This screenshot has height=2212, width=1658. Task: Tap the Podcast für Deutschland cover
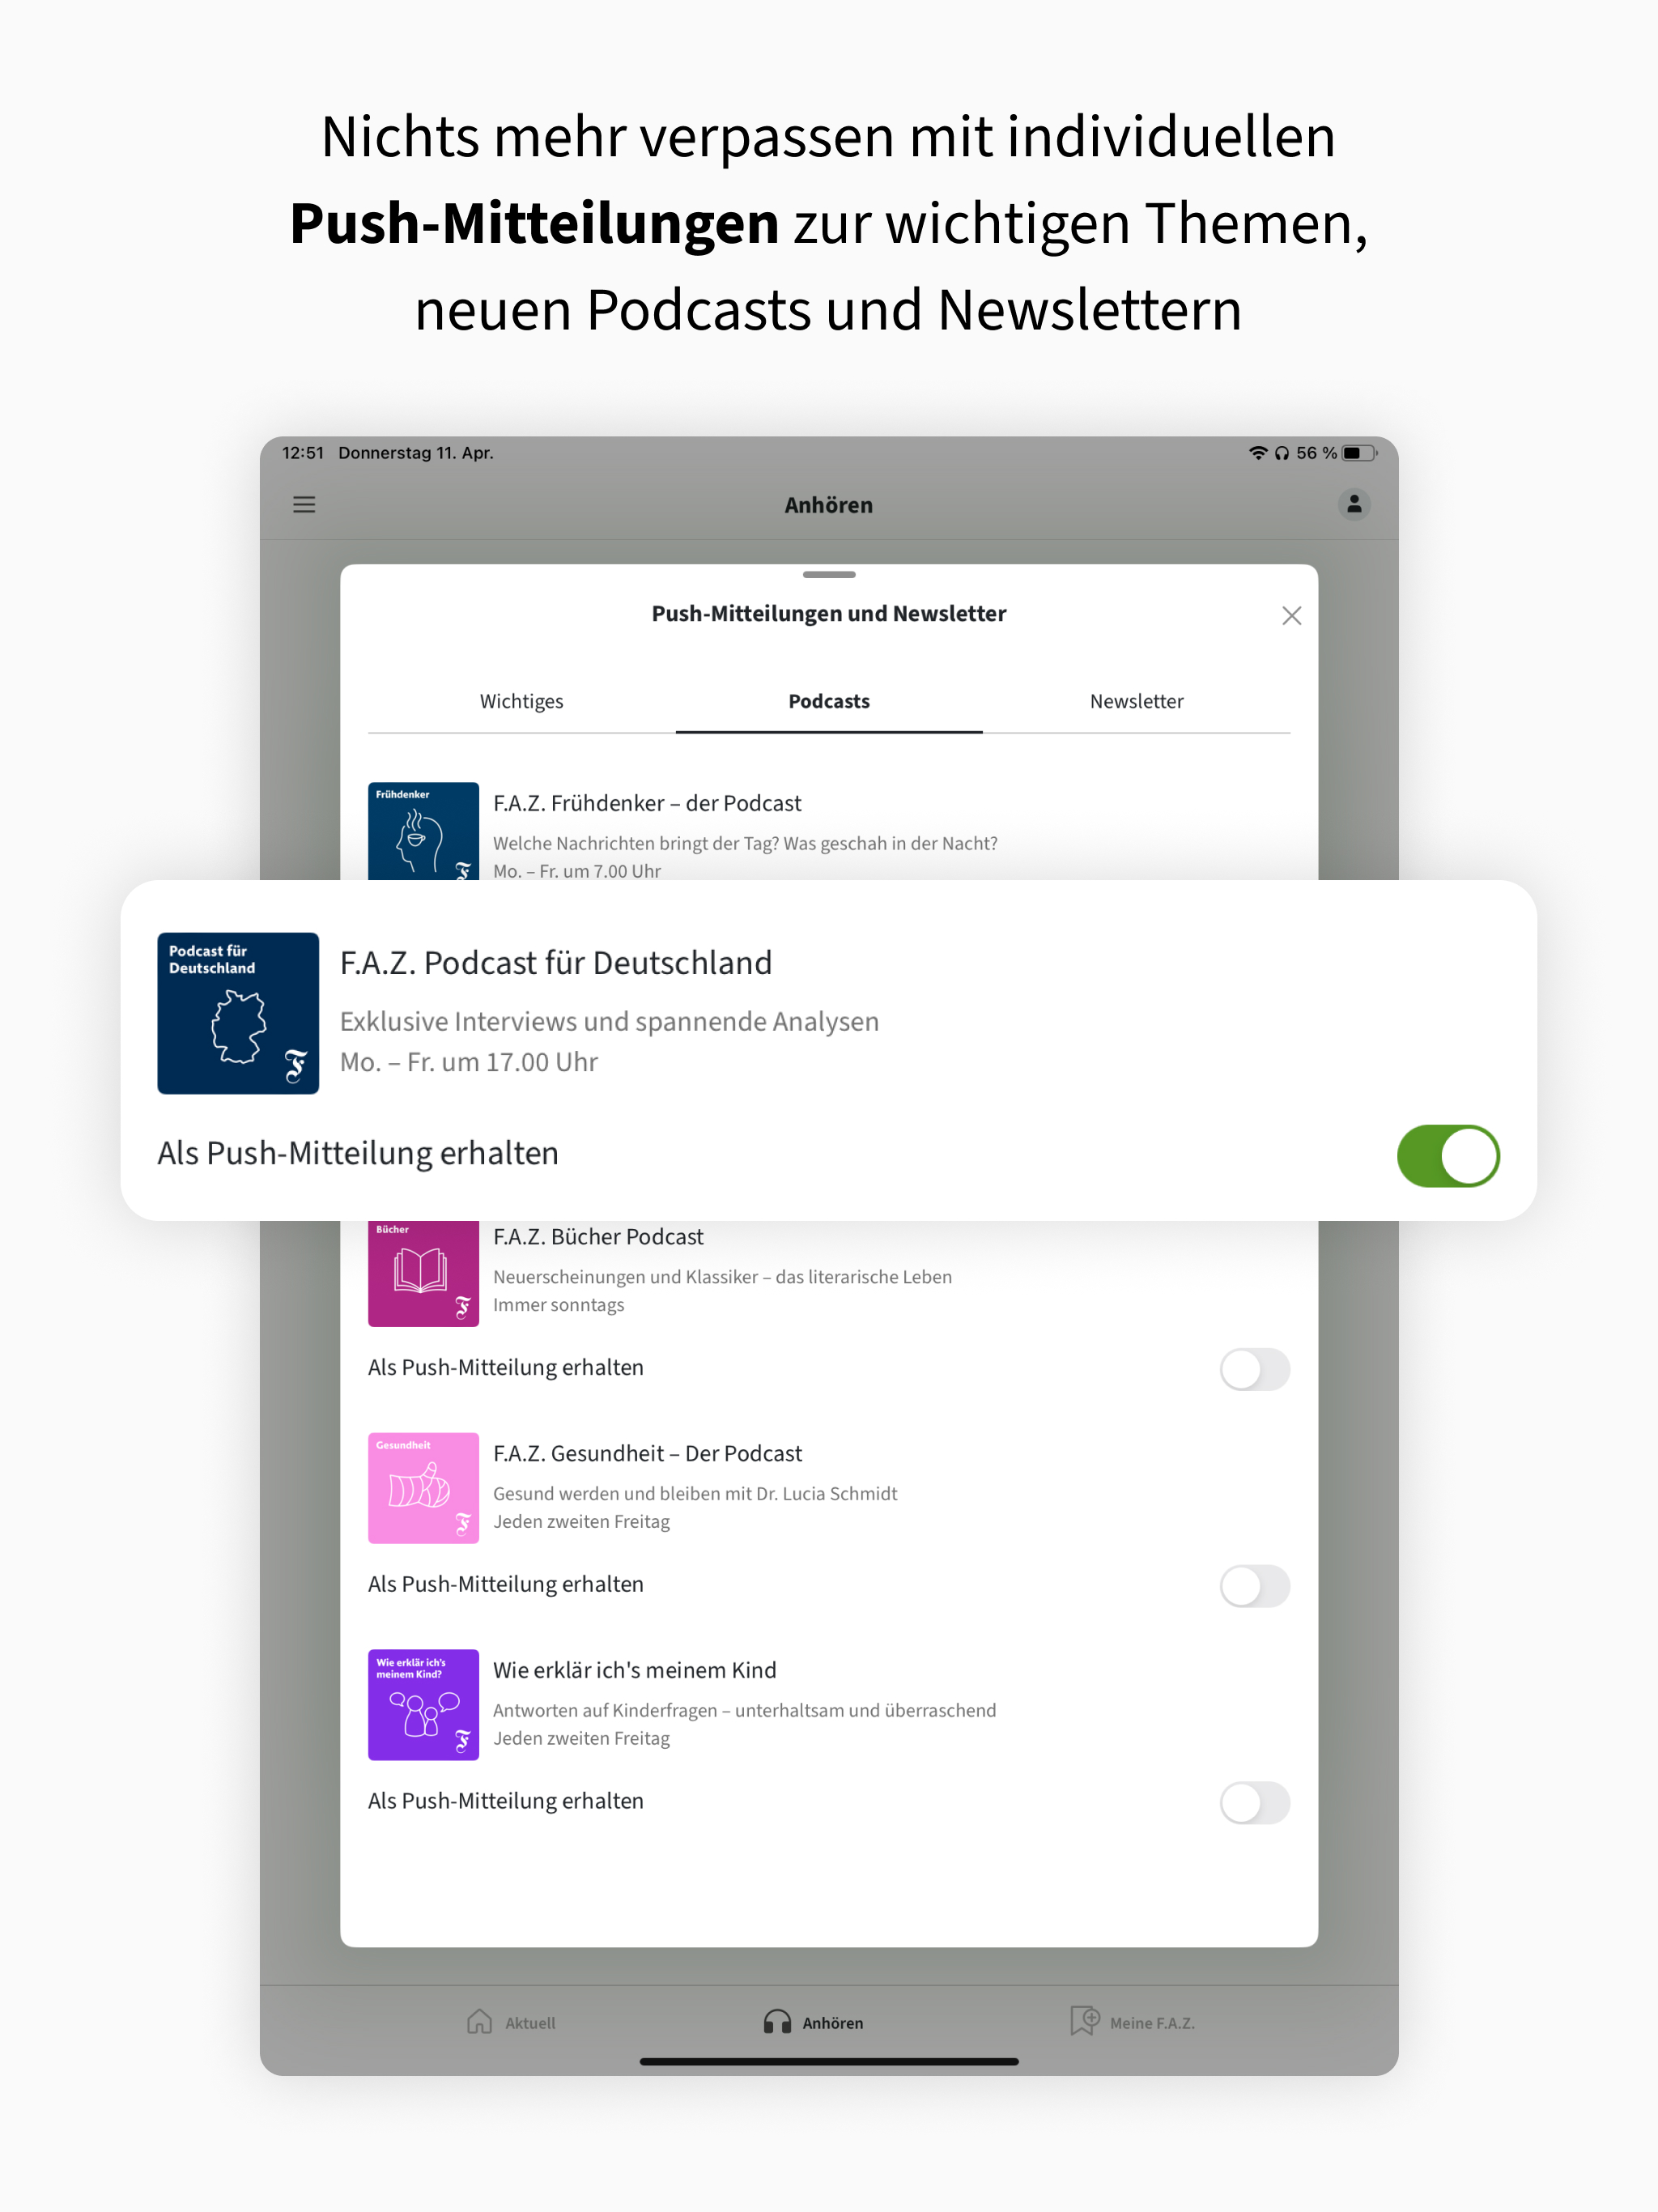[238, 1013]
